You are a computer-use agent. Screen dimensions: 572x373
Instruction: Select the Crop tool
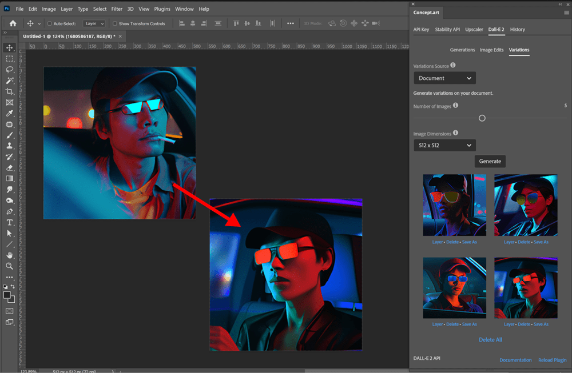coord(10,91)
